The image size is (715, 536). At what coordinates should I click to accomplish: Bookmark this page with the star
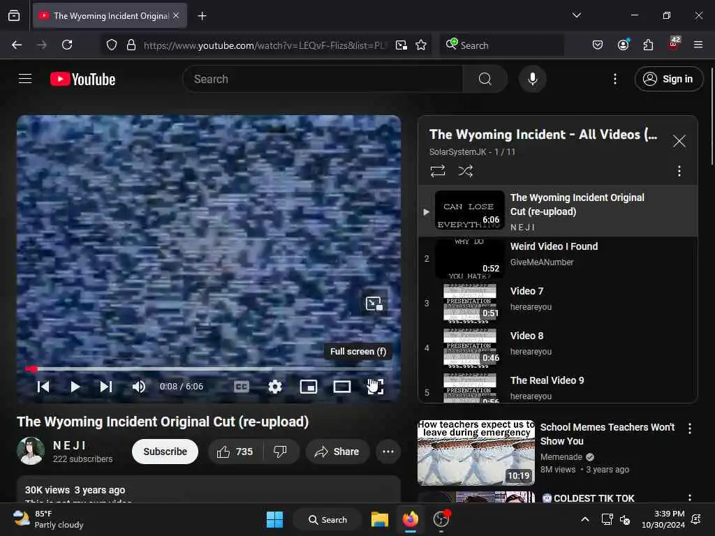[x=421, y=45]
